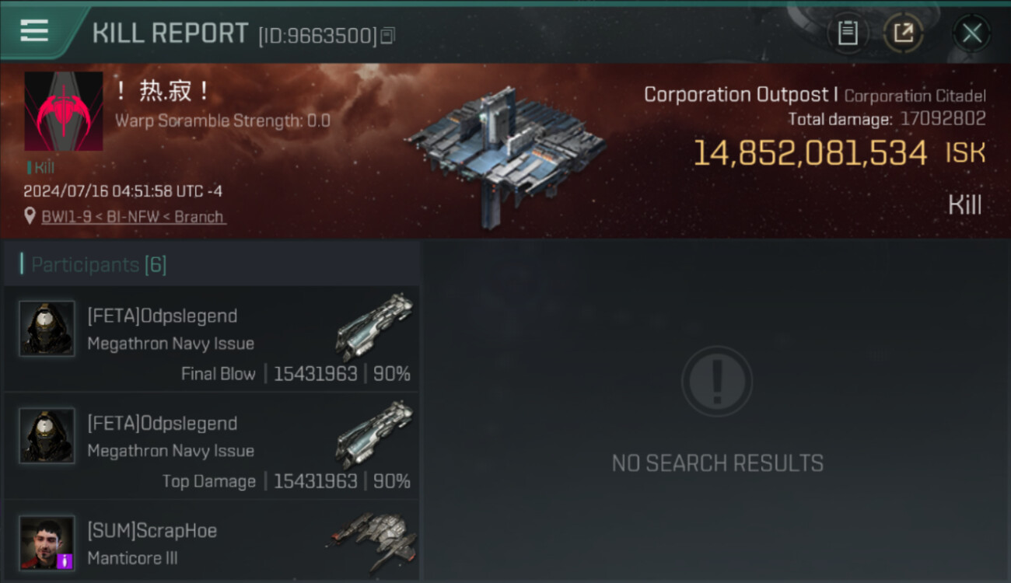Open the clipboard report icon

click(x=848, y=33)
